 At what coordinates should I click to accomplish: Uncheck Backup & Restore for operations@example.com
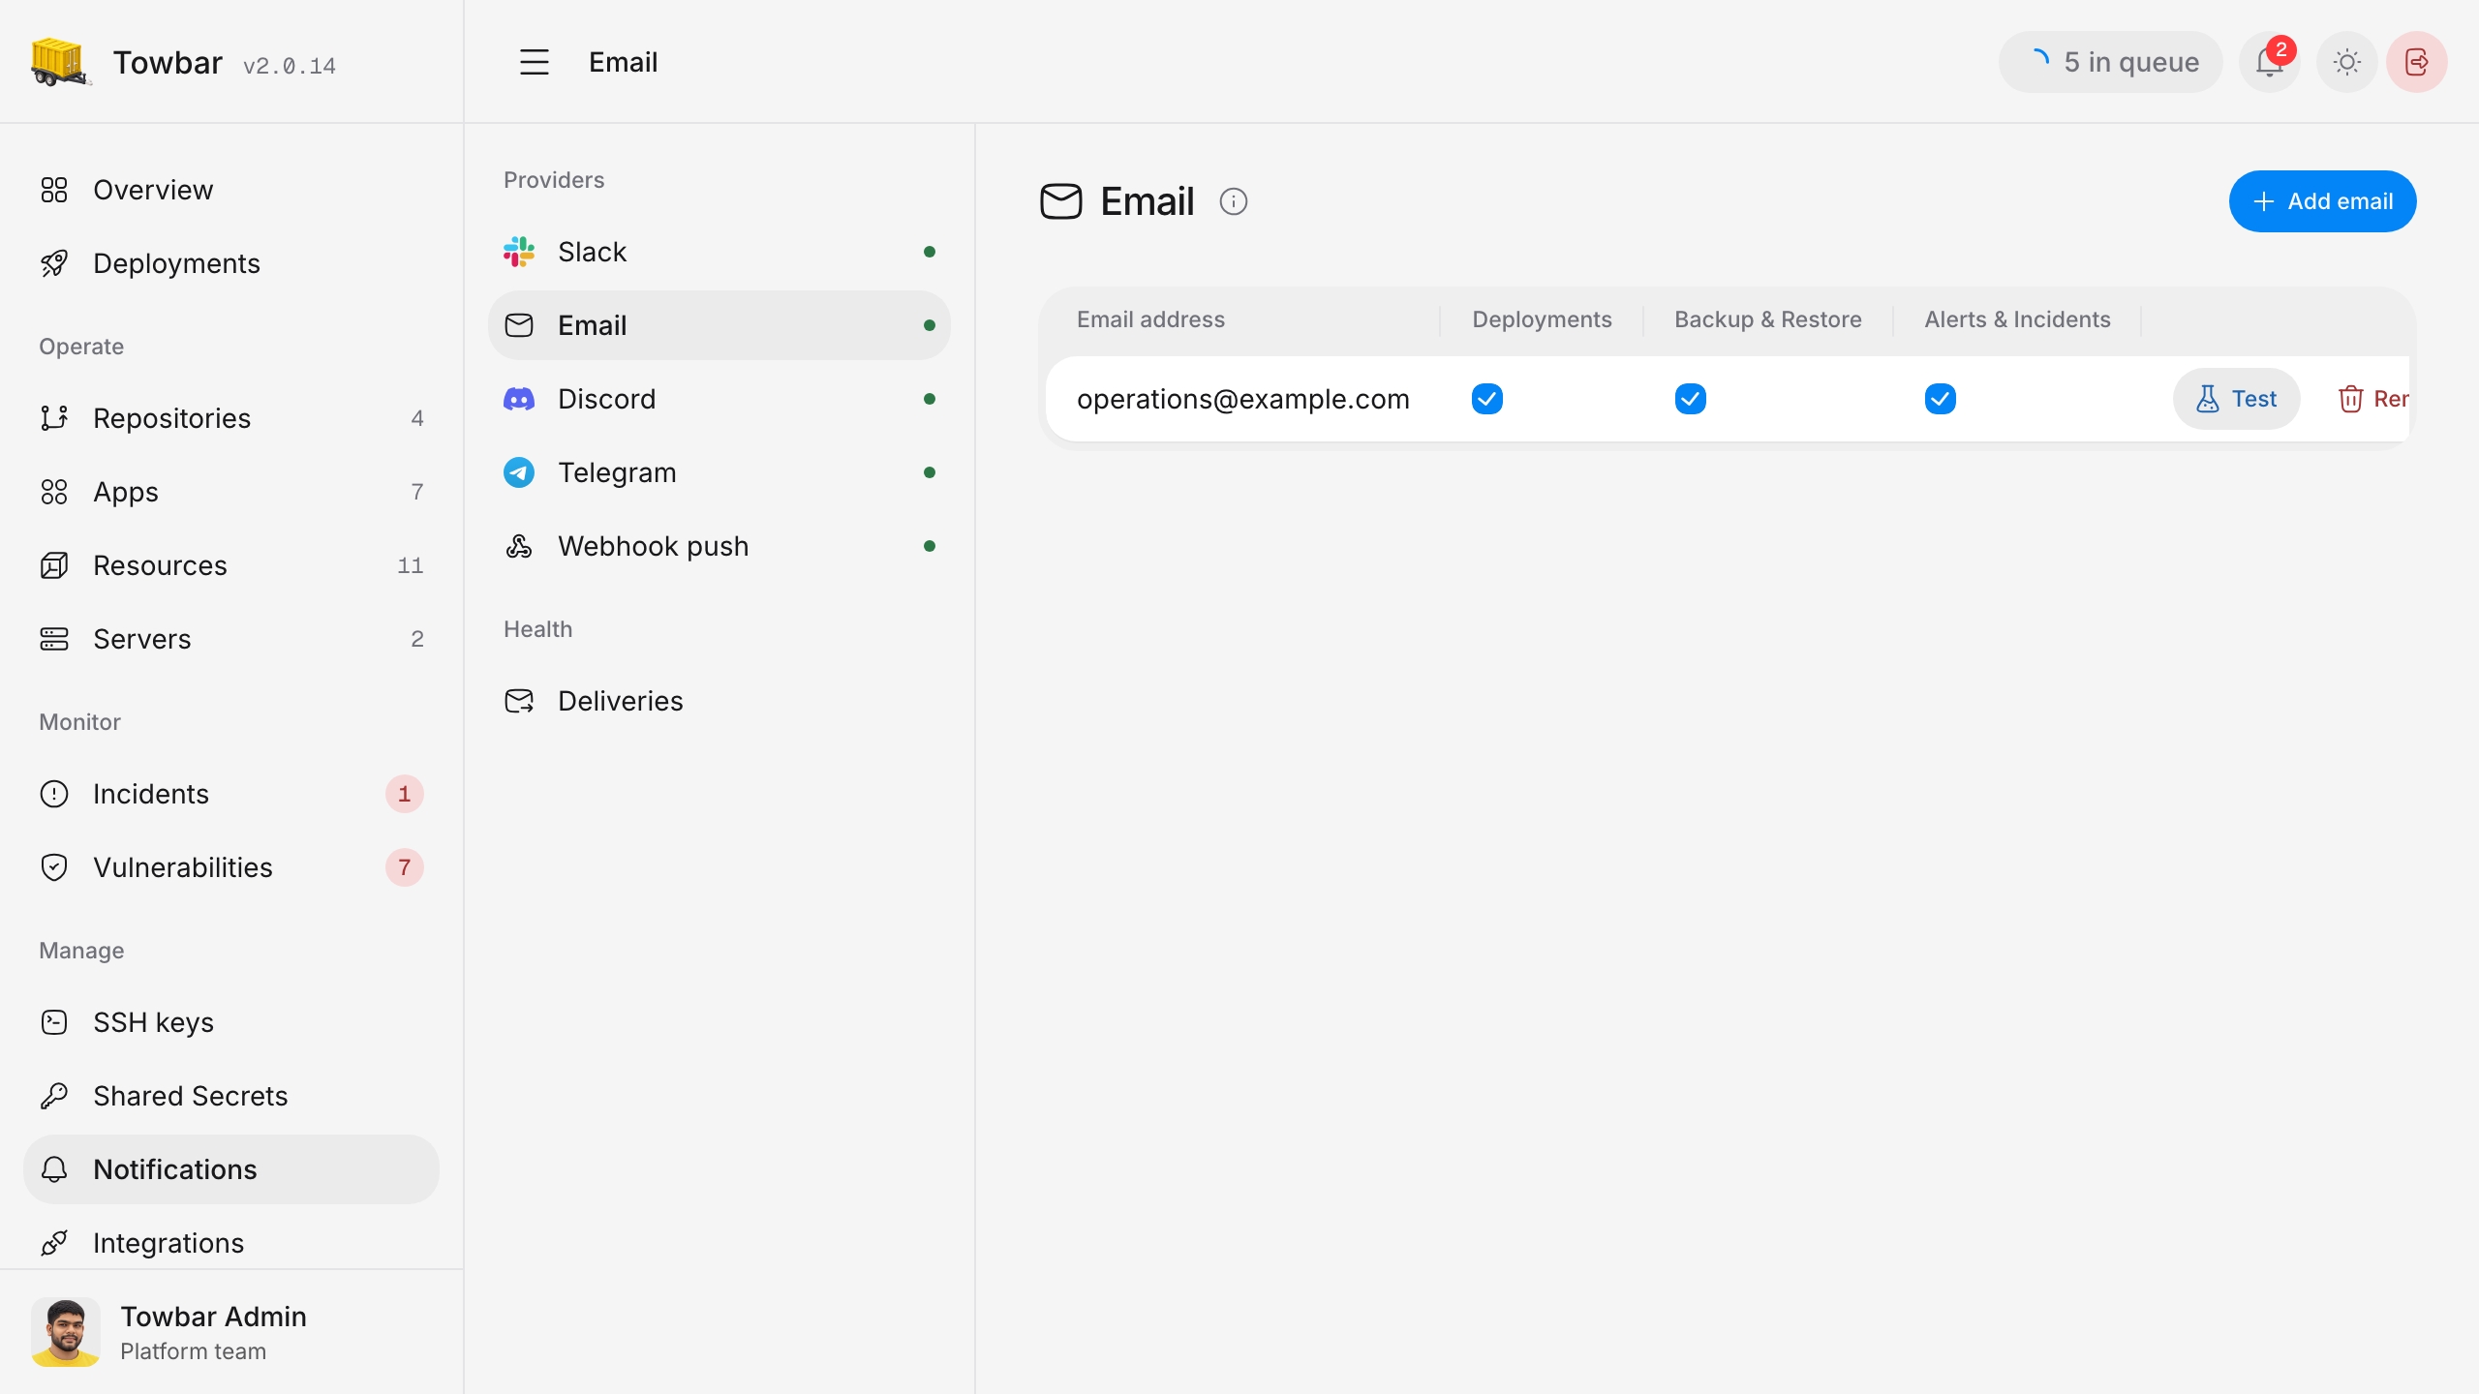click(x=1691, y=399)
